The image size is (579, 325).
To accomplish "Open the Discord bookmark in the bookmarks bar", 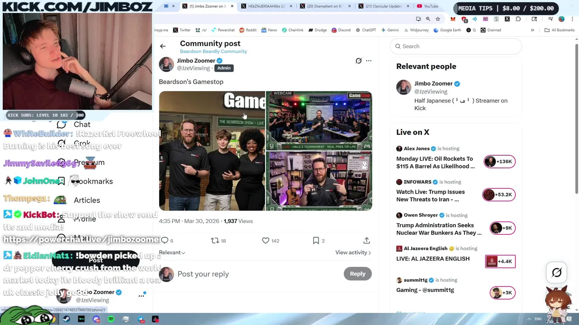I will pyautogui.click(x=341, y=30).
